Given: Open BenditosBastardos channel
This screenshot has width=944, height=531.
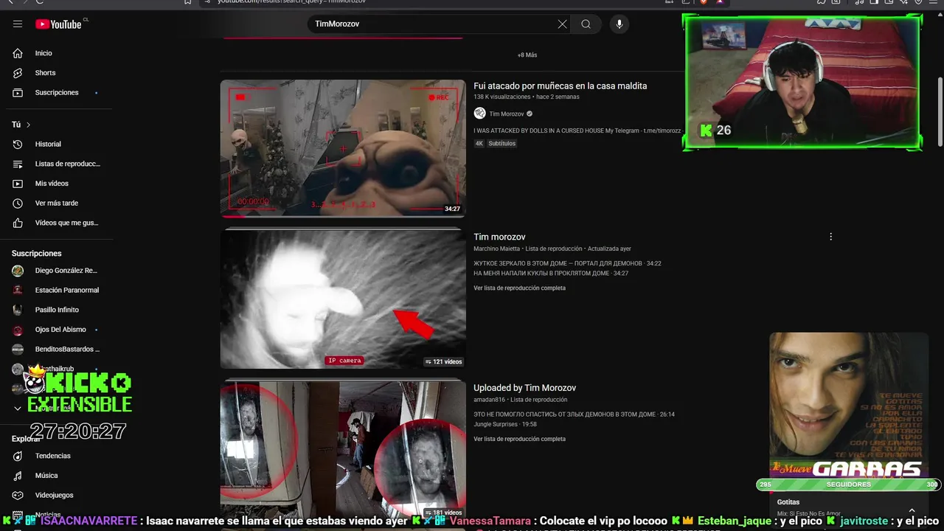Looking at the screenshot, I should tap(56, 349).
